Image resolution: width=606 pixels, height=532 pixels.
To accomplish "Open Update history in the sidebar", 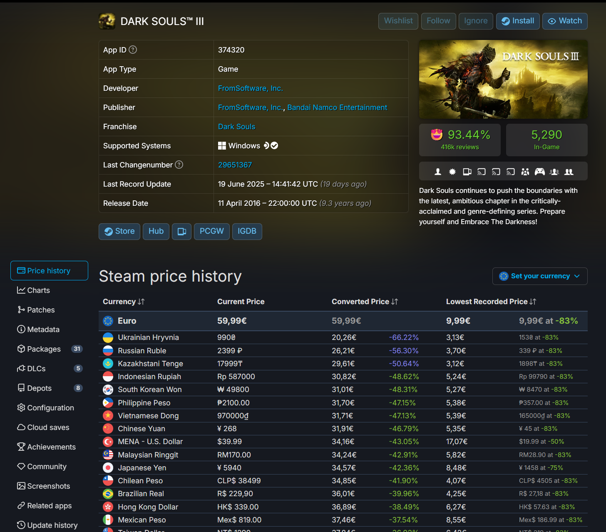I will pos(49,525).
